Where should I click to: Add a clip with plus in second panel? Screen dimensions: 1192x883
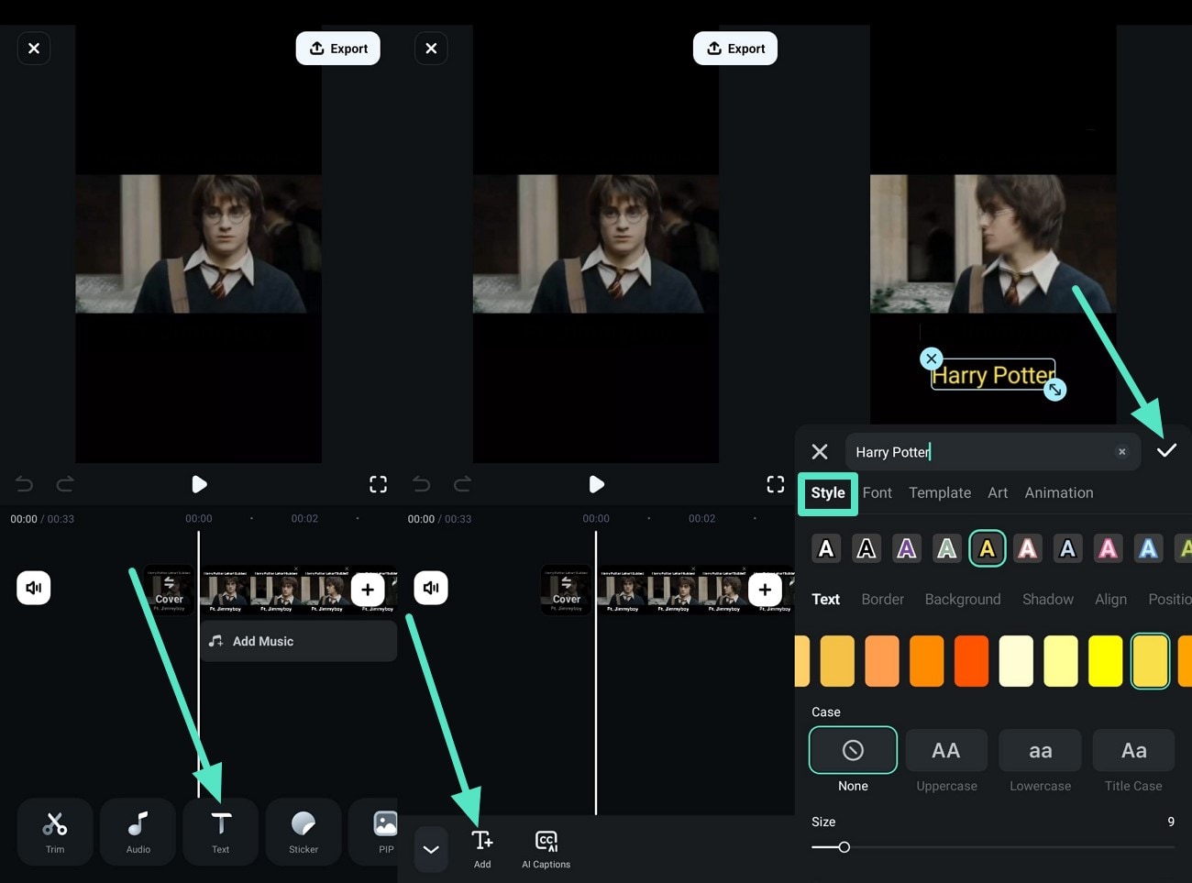765,590
